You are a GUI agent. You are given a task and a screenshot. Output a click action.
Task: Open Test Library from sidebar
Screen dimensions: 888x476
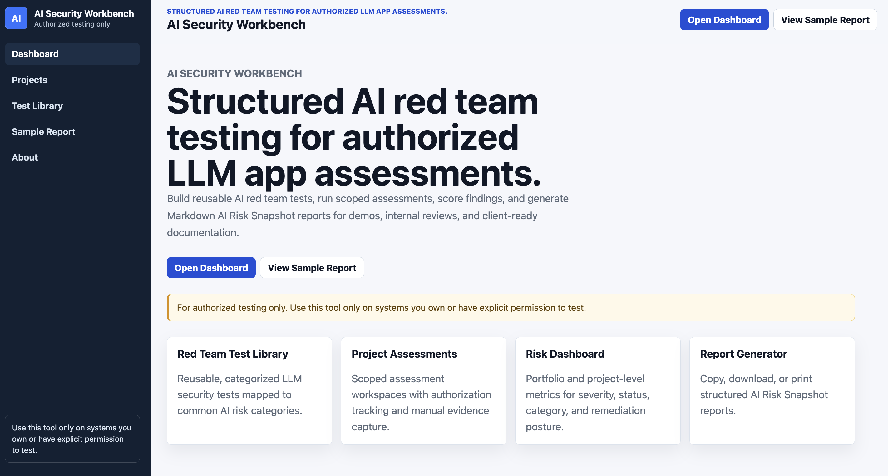pos(72,106)
